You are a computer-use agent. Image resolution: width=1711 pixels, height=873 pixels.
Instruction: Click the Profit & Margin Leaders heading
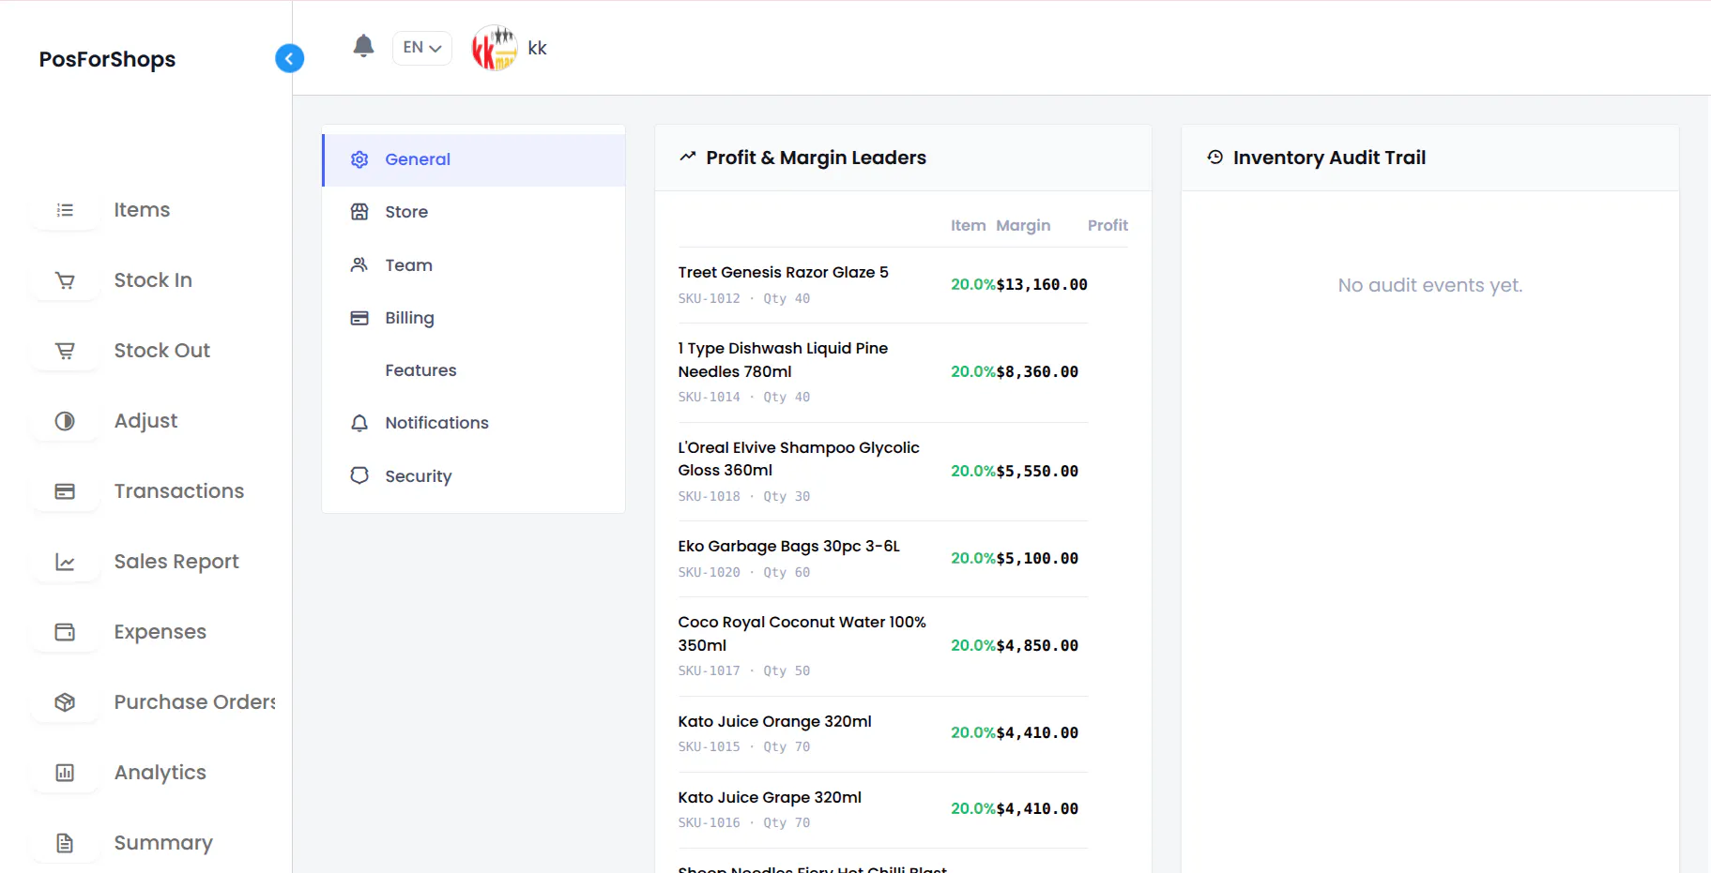(816, 158)
